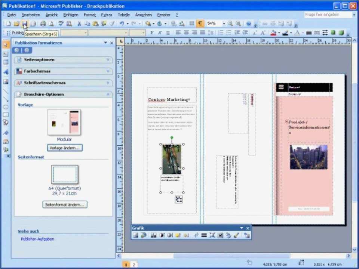The width and height of the screenshot is (359, 269).
Task: Collapse the Broschüre-Optionen section
Action: (x=108, y=94)
